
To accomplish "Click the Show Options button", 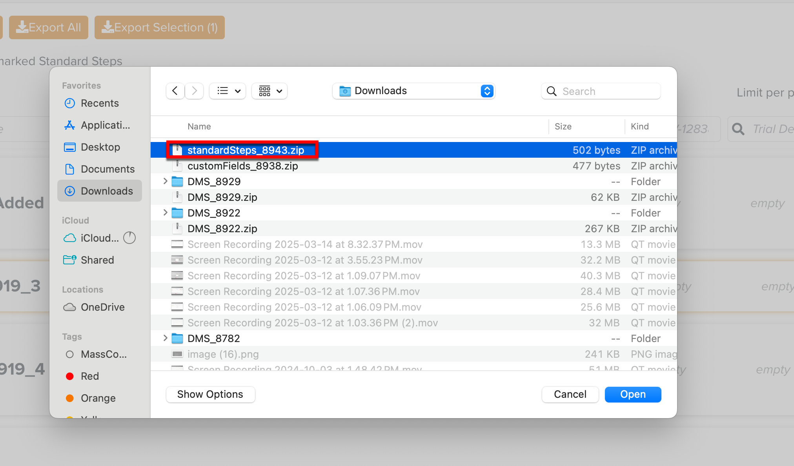I will pos(210,394).
